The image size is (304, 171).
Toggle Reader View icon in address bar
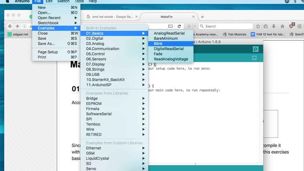171,26
